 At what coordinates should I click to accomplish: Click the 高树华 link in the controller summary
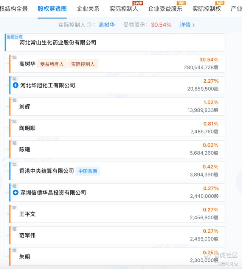click(x=107, y=25)
